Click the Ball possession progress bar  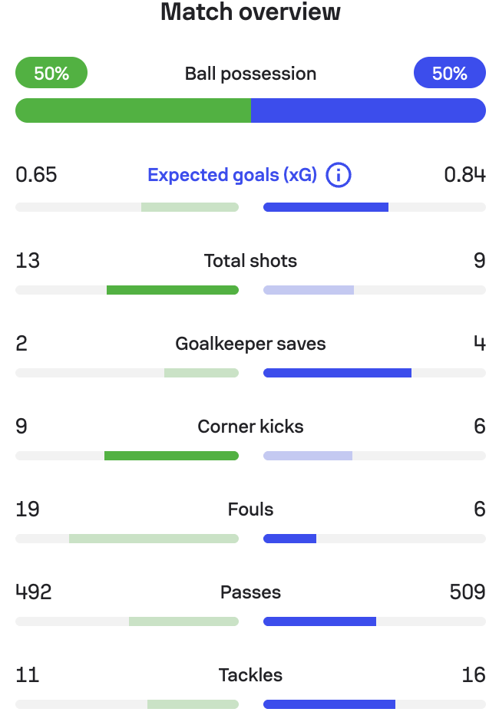click(249, 110)
